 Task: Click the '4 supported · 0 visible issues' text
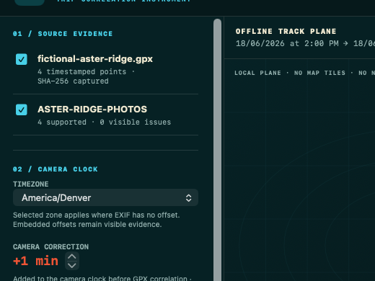[x=104, y=122]
